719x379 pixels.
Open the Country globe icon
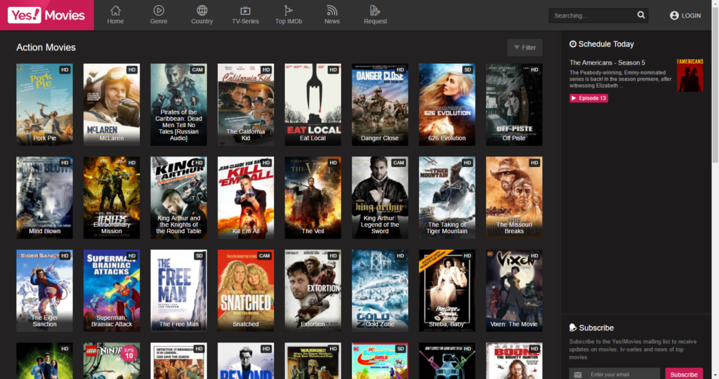[202, 10]
